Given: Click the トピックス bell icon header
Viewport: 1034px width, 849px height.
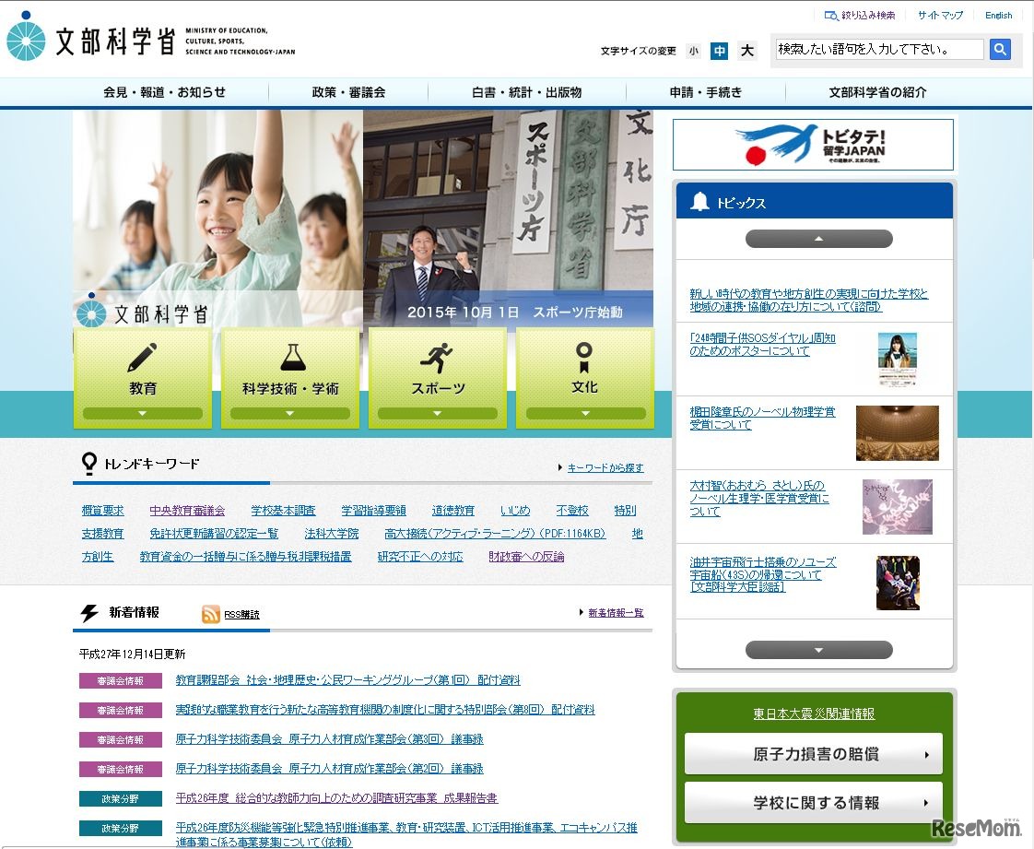Looking at the screenshot, I should pyautogui.click(x=699, y=200).
